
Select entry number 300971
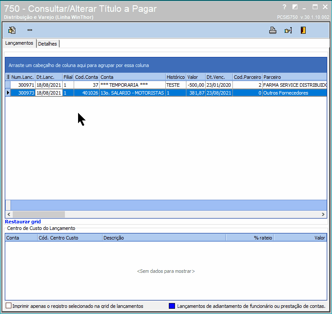[23, 85]
